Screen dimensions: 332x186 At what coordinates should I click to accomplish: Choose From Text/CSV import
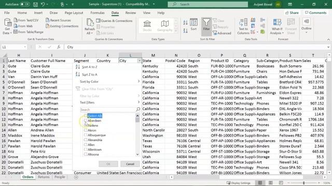point(26,20)
